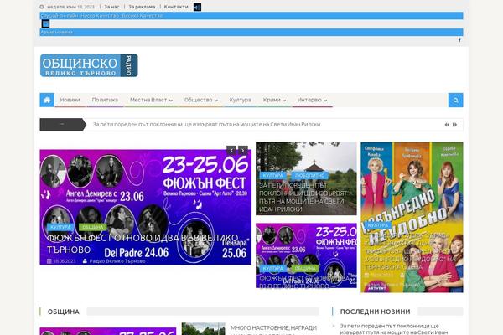Click Любопитно tag on chapel article
The width and height of the screenshot is (503, 335).
pyautogui.click(x=309, y=175)
